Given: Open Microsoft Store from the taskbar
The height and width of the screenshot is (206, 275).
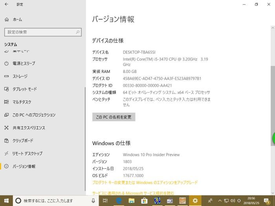Looking at the screenshot, I should point(144,201).
